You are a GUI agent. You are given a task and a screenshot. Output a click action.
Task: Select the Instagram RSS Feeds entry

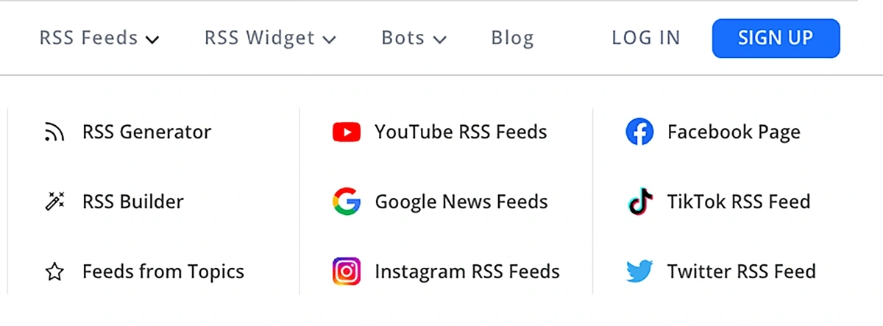coord(467,272)
